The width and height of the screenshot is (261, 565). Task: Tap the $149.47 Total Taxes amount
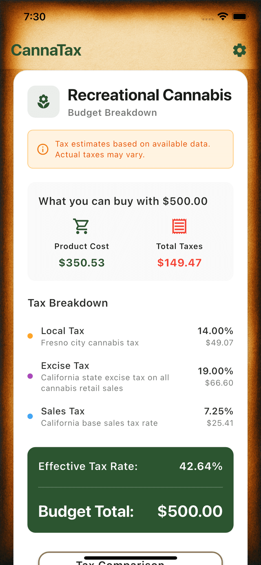[x=179, y=263]
